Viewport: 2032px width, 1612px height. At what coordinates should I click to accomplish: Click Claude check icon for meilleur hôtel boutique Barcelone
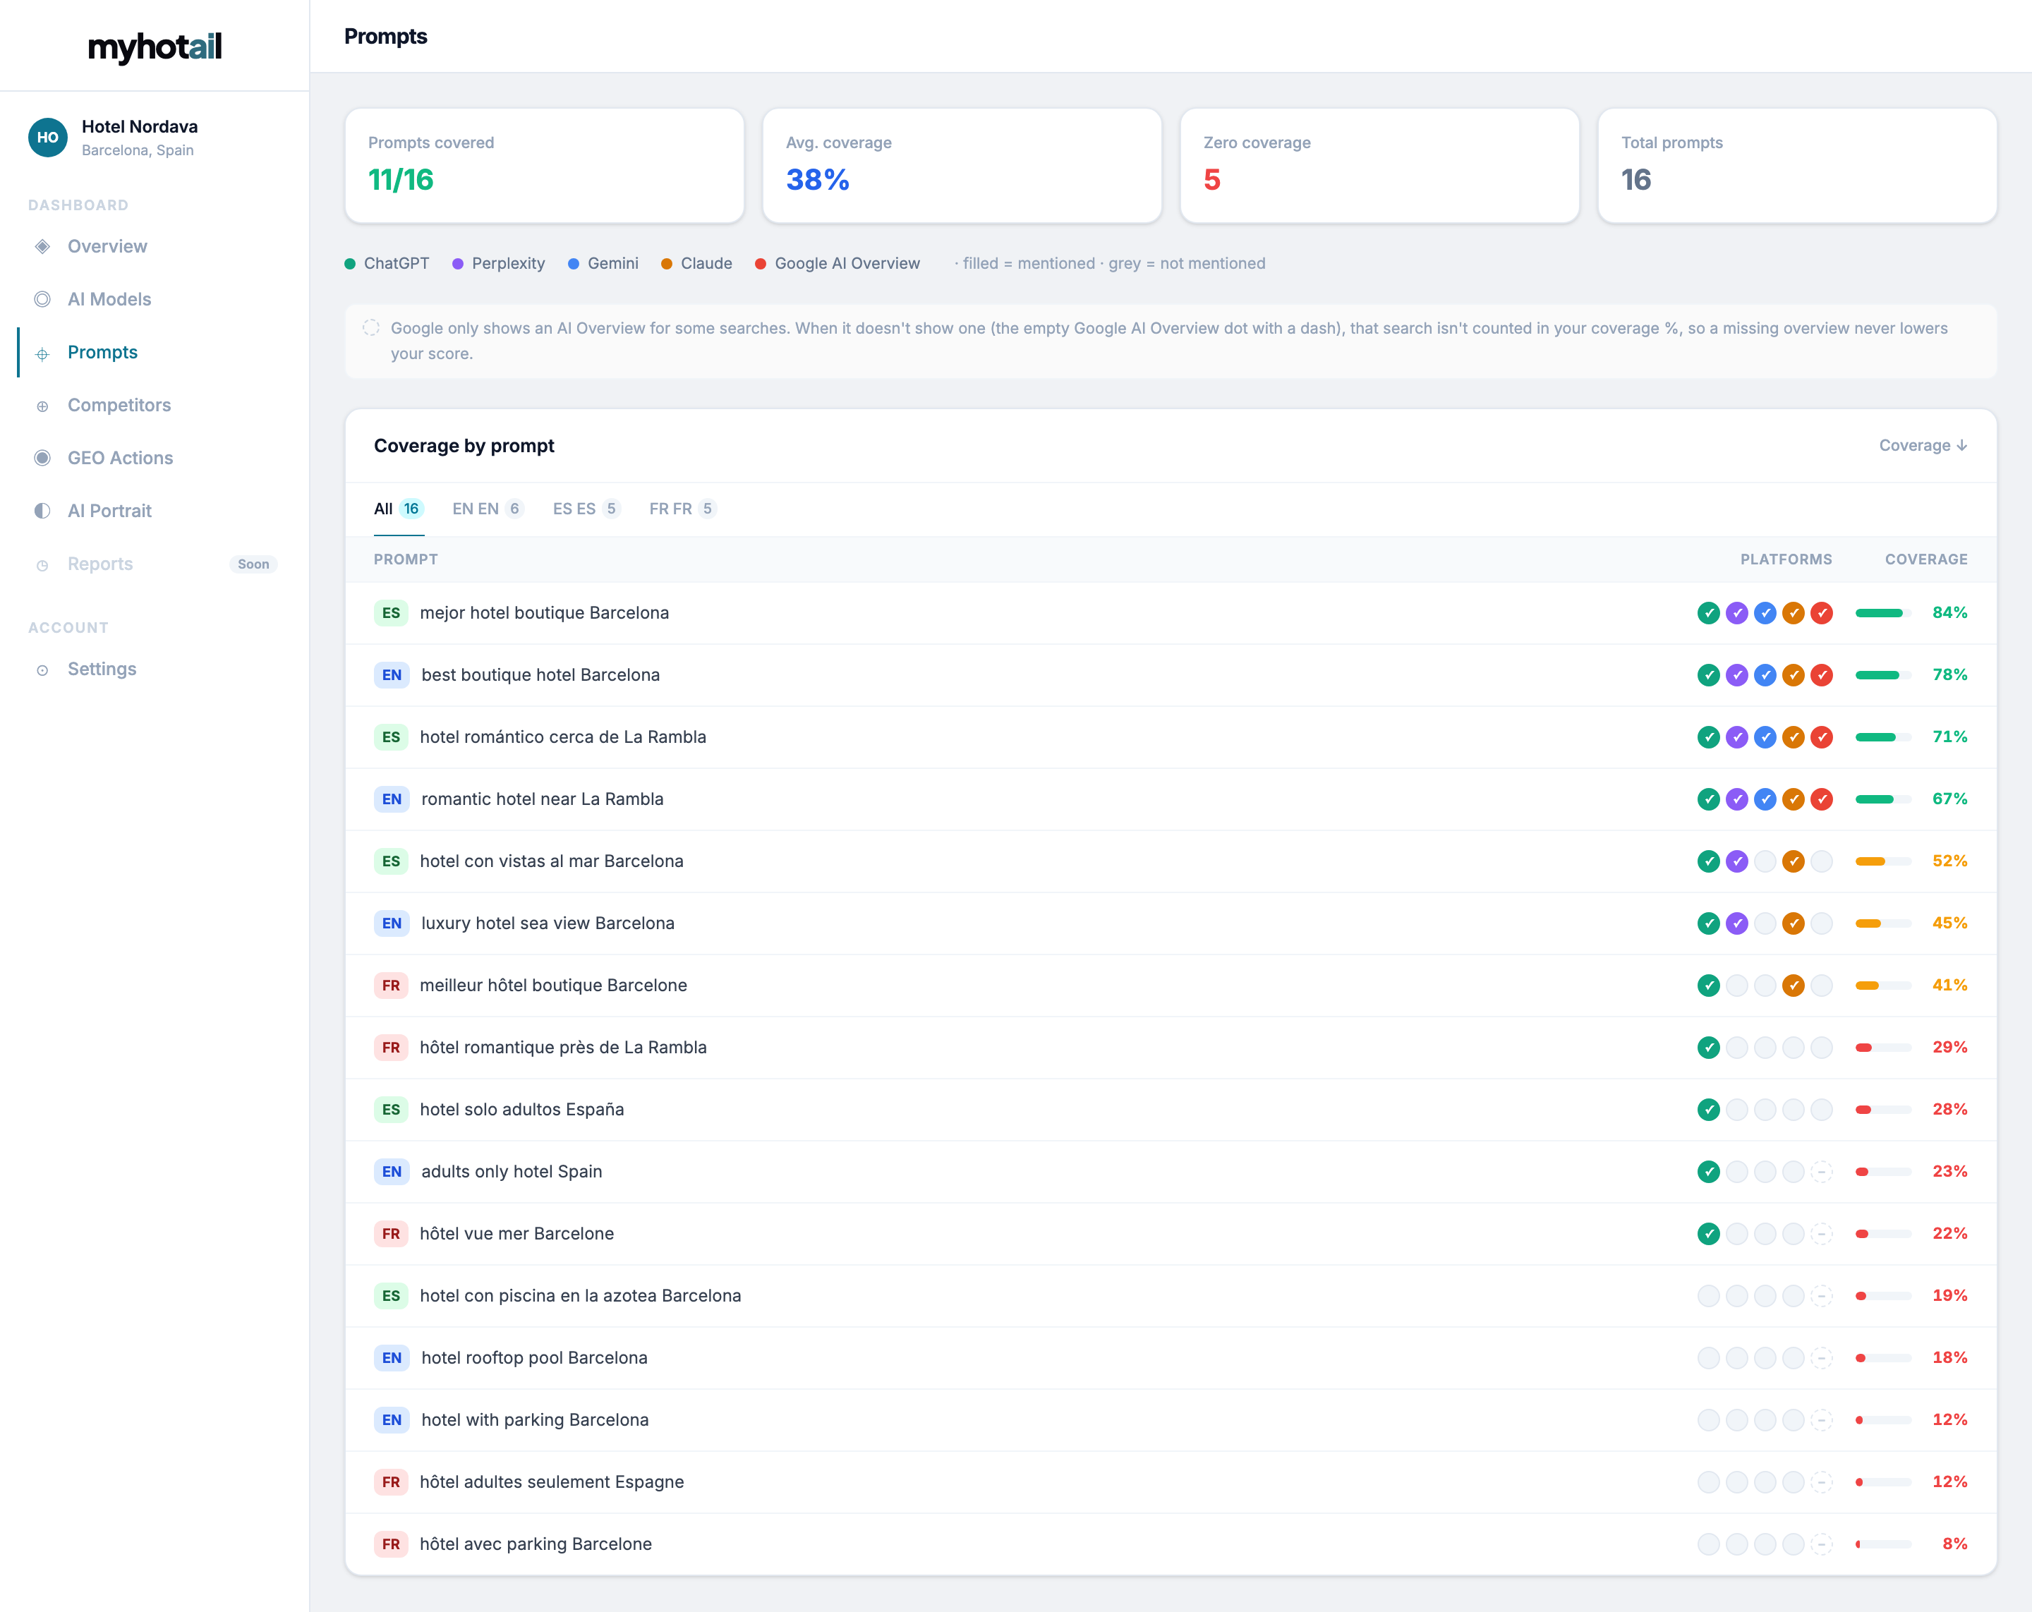point(1794,986)
